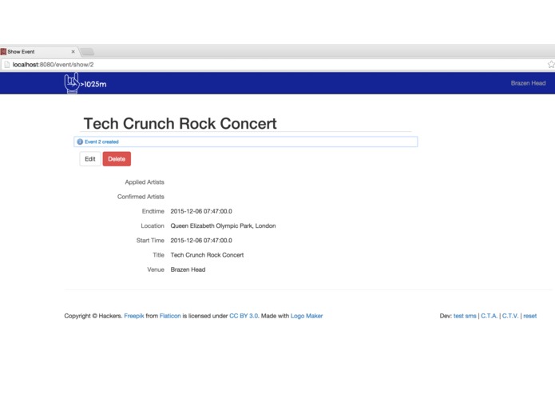Viewport: 555px width, 395px height.
Task: Click the red Delete button
Action: click(117, 159)
